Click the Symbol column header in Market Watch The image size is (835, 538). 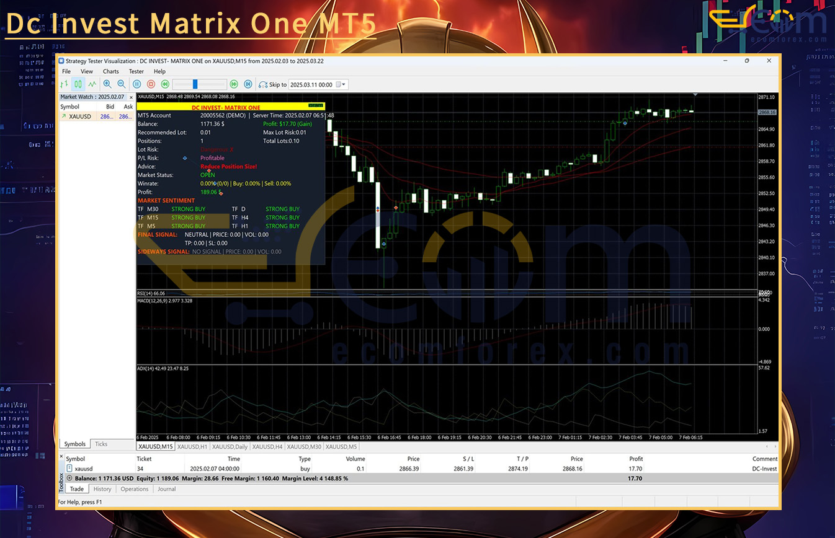point(69,107)
